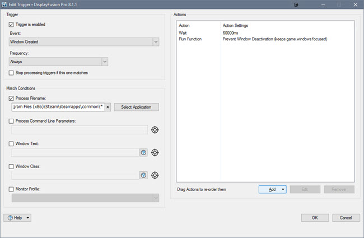Select the Run Function action row

pyautogui.click(x=252, y=39)
